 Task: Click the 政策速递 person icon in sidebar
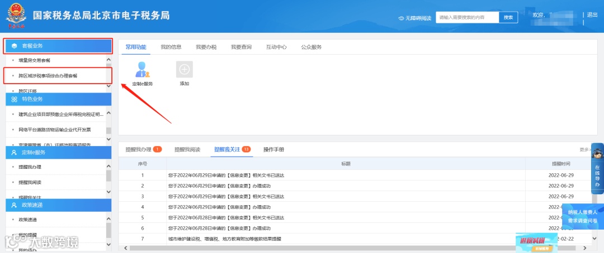(x=14, y=205)
